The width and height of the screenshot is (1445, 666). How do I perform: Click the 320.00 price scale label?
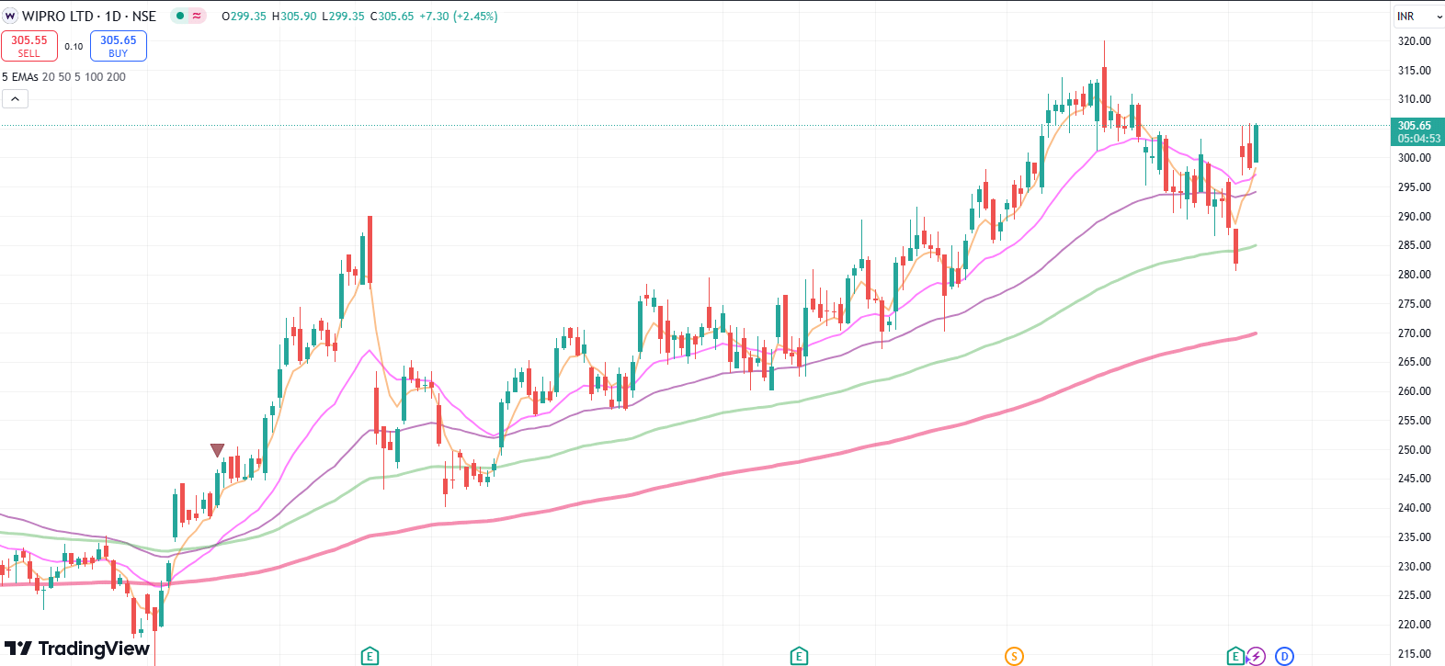1414,41
